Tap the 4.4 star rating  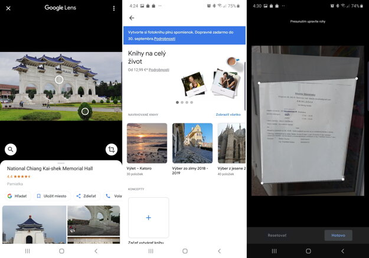pyautogui.click(x=19, y=177)
